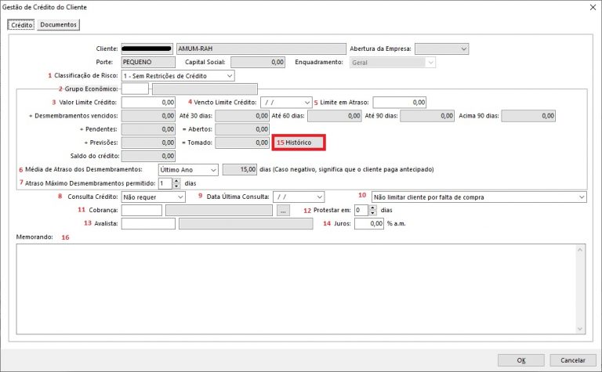602x372 pixels.
Task: Click the Saldo do crédito field
Action: tap(148, 156)
